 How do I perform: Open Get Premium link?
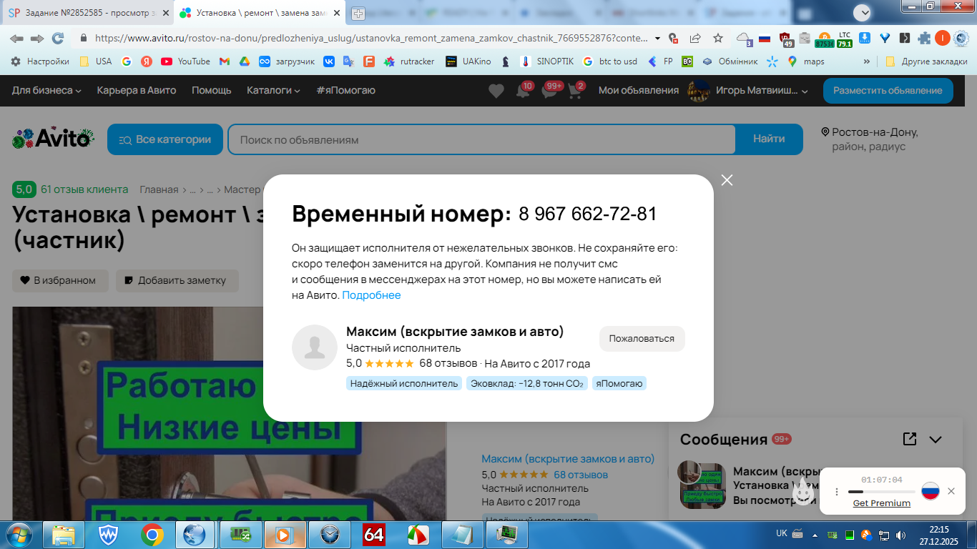882,503
